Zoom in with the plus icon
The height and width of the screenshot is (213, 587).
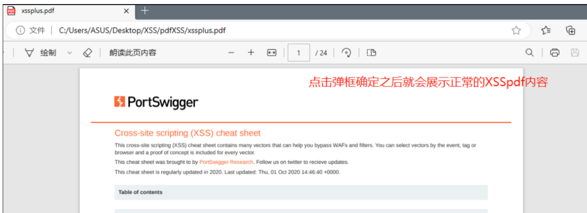[x=251, y=53]
